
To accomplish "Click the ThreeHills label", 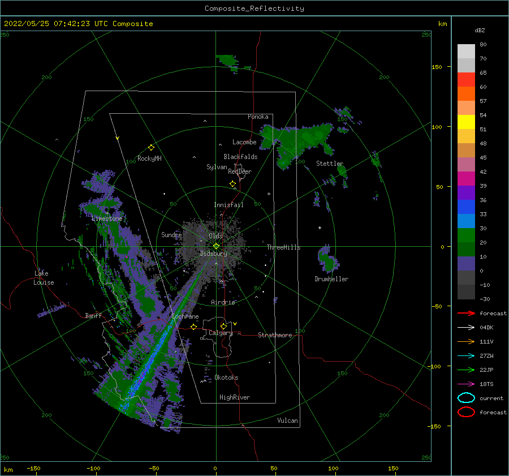I will coord(283,247).
